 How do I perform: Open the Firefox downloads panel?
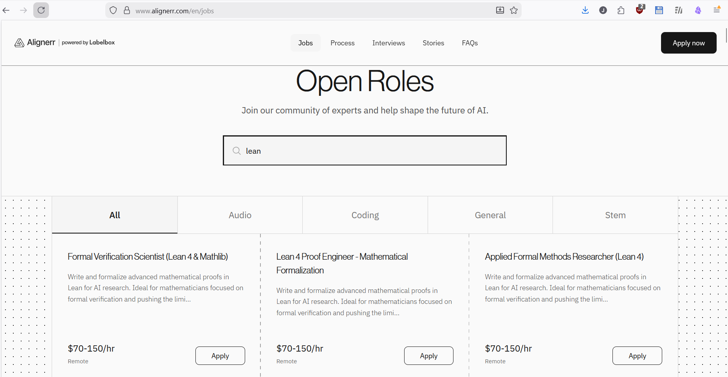click(x=585, y=10)
